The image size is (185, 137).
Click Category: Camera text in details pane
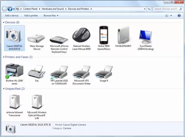click(62, 128)
